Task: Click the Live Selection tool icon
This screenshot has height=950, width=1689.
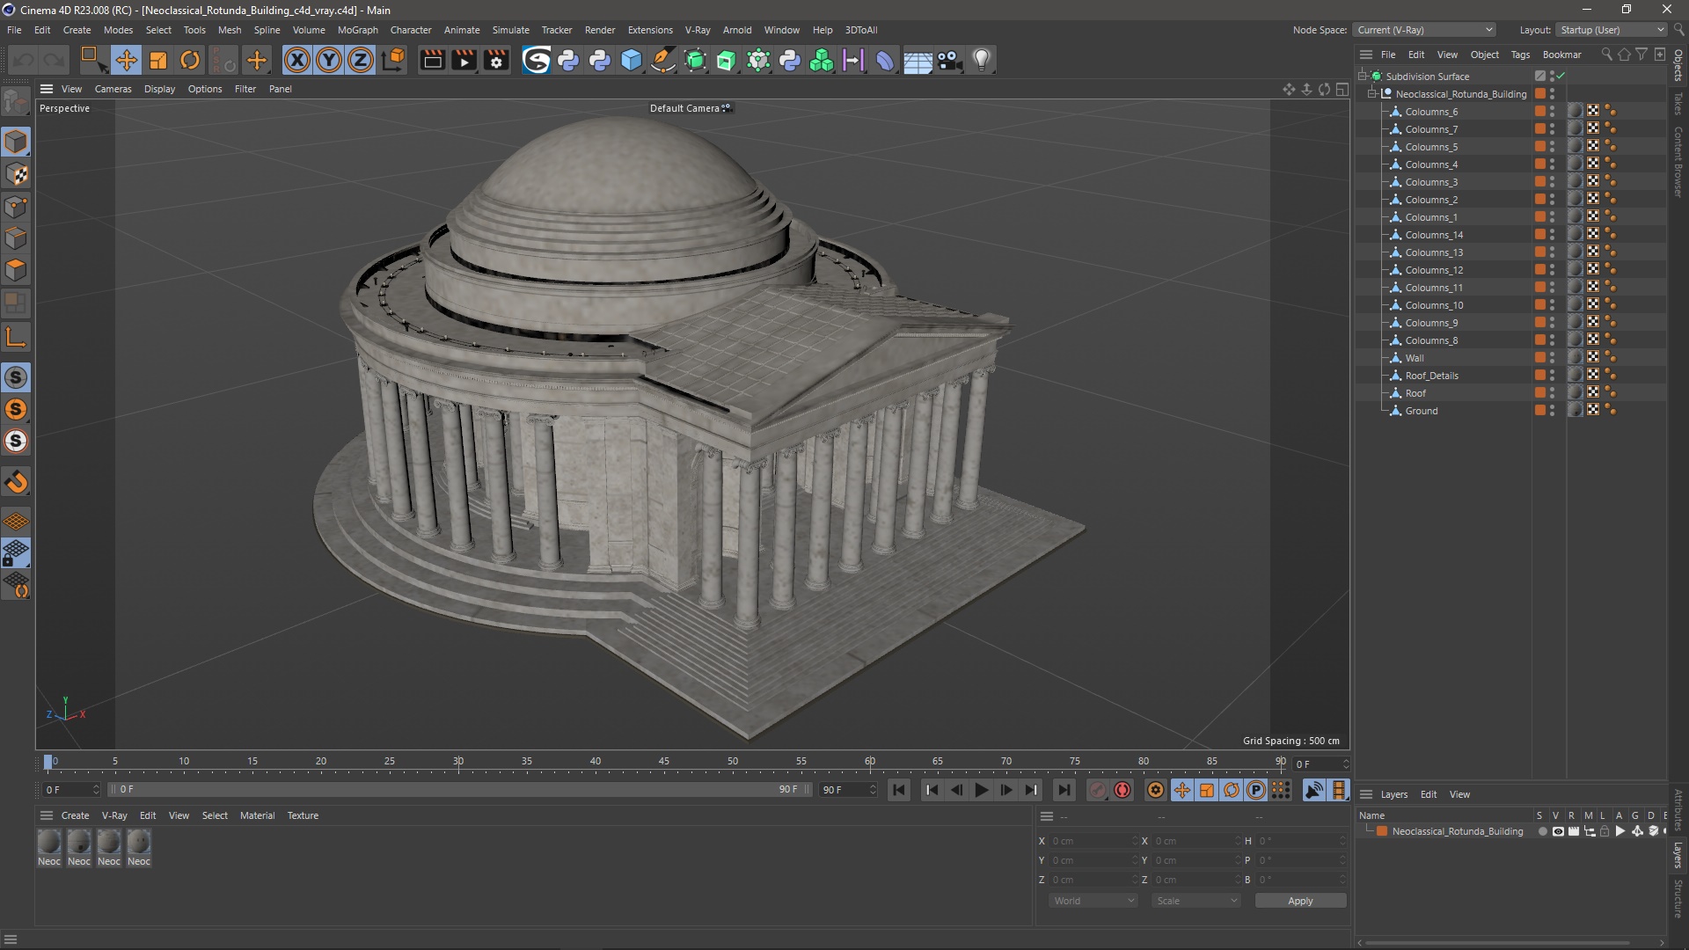Action: point(93,60)
